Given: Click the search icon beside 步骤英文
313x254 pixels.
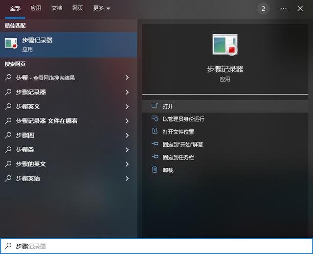Looking at the screenshot, I should (8, 106).
